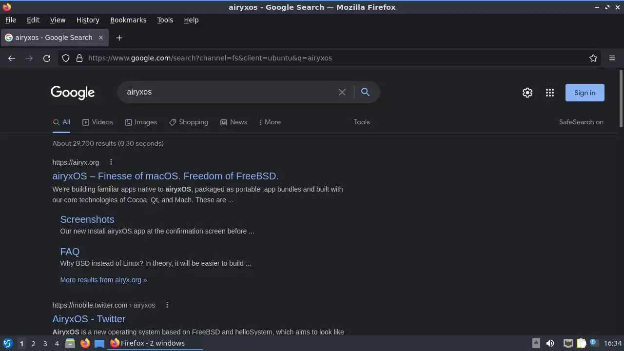624x351 pixels.
Task: Launch Firefox from taskbar quick launch
Action: (85, 343)
